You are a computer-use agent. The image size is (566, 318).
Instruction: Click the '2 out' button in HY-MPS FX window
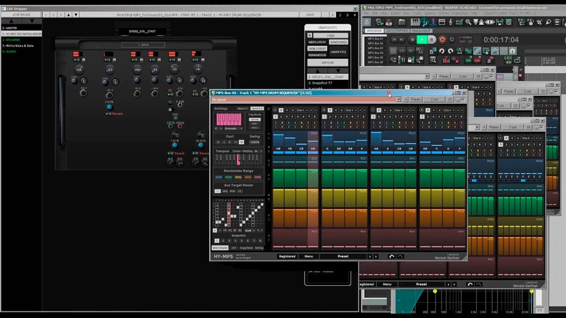click(x=434, y=99)
